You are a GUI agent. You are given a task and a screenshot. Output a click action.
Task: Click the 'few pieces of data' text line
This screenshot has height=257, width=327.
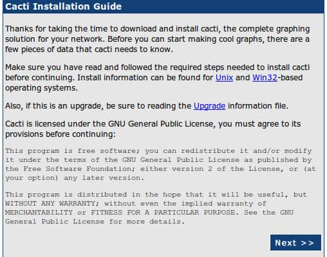89,49
